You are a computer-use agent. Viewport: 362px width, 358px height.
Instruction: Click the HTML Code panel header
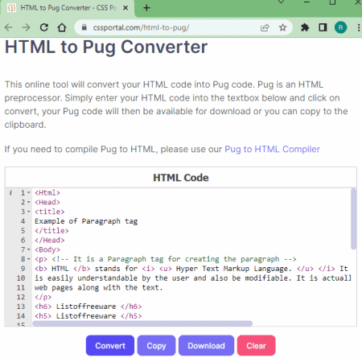coord(181,178)
